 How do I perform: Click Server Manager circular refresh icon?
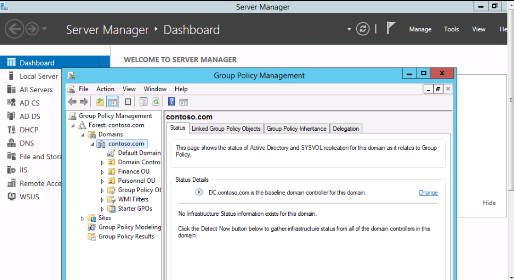pyautogui.click(x=362, y=29)
